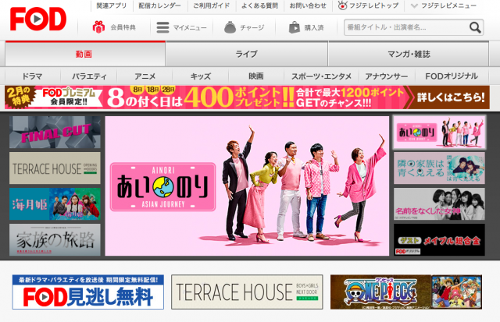Open よくある質問 link

click(x=259, y=5)
